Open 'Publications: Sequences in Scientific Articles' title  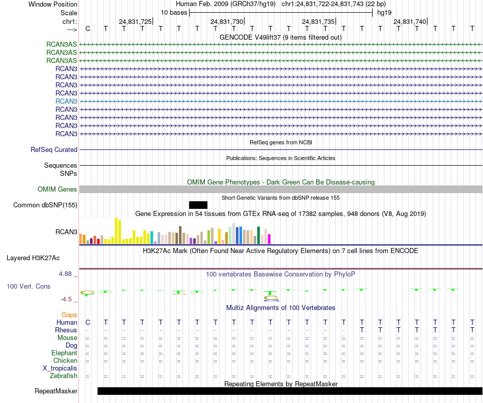point(281,158)
